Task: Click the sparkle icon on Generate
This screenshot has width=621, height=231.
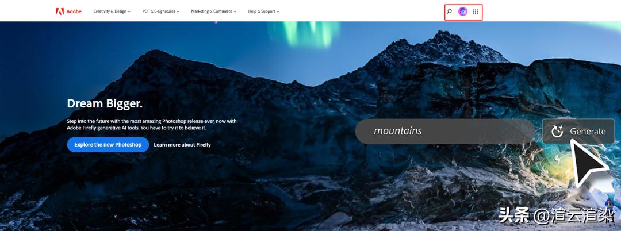Action: click(x=557, y=132)
